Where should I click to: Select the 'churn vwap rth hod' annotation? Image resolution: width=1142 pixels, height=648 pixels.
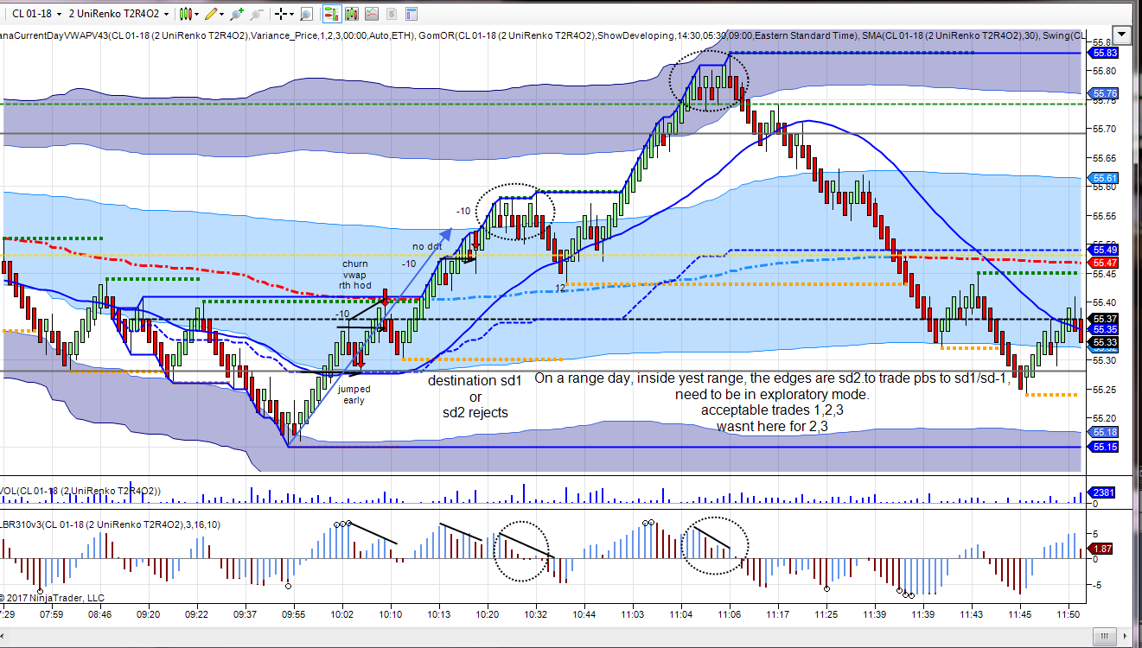[x=354, y=275]
